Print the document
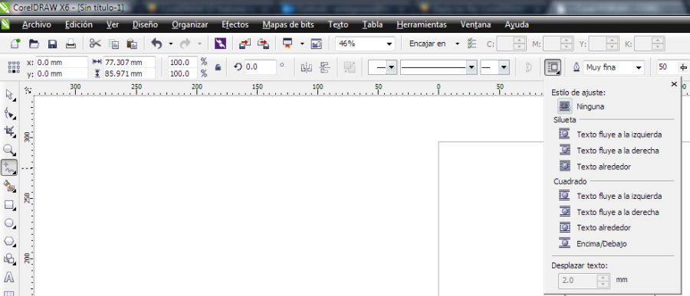The width and height of the screenshot is (690, 296). coord(71,44)
